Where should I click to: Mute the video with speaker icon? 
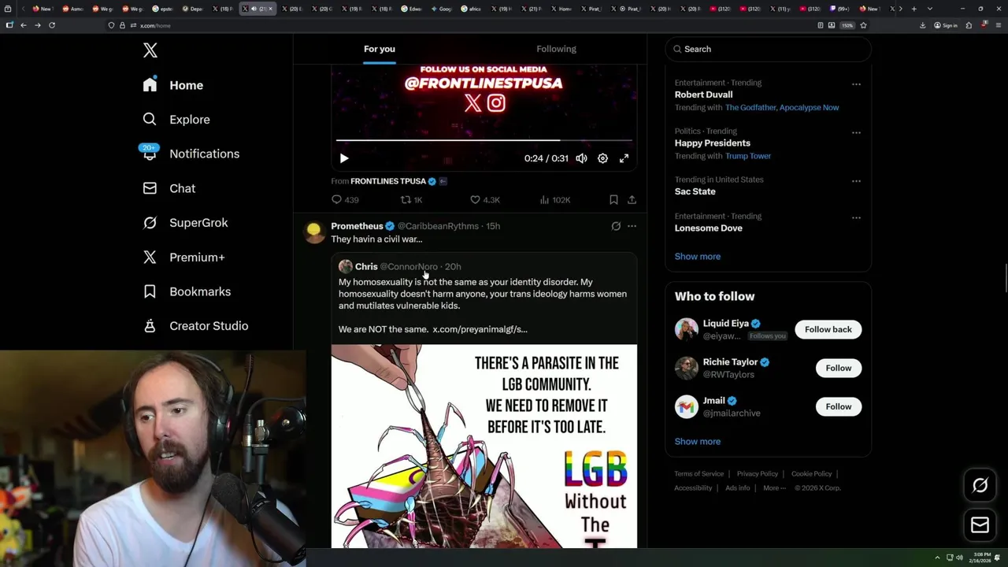[581, 158]
